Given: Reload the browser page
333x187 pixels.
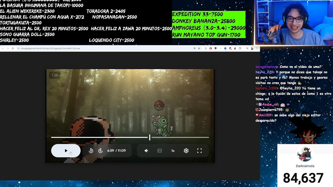Looking at the screenshot, I should (x=12, y=48).
